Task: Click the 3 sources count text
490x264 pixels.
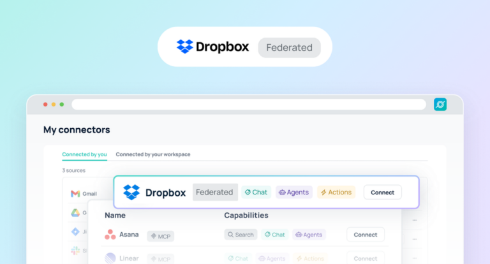Action: 74,170
